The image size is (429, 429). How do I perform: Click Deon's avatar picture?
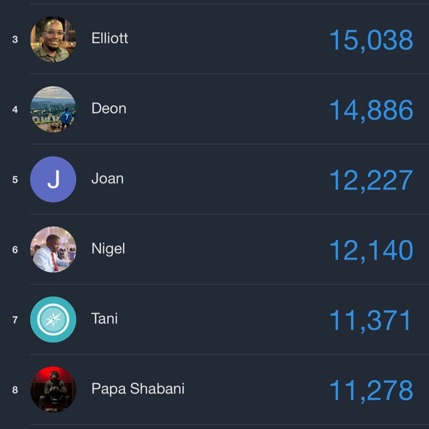[x=53, y=109]
